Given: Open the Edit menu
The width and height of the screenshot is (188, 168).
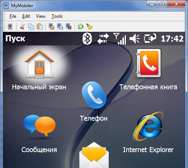Looking at the screenshot, I should click(x=26, y=16).
